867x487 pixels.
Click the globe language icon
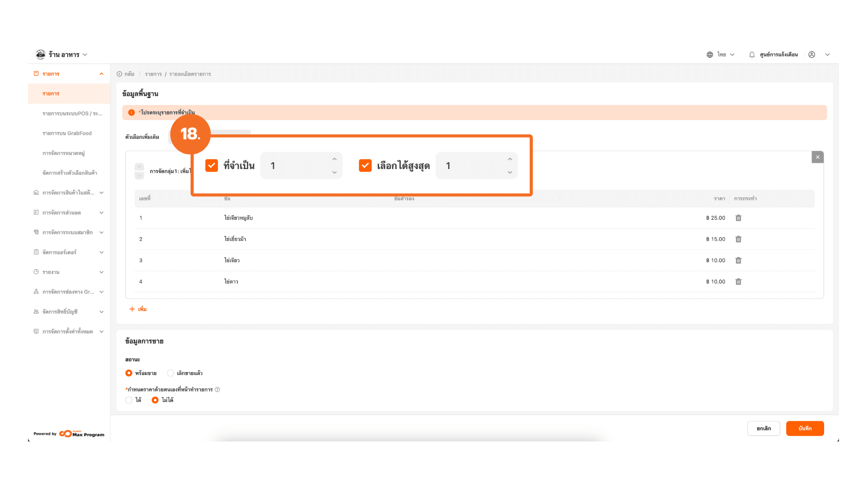[x=710, y=55]
